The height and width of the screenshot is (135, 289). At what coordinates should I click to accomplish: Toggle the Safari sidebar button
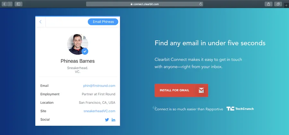coord(18,4)
